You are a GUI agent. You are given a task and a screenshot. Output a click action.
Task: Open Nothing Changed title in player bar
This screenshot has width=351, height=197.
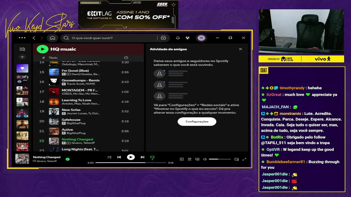coord(47,157)
